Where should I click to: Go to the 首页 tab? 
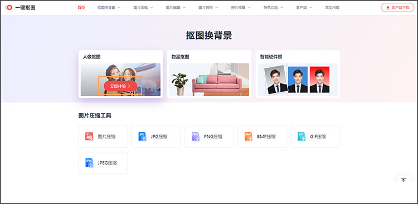[81, 7]
